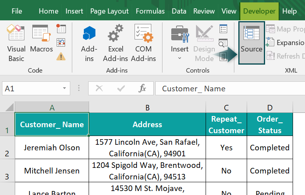The height and width of the screenshot is (195, 305).
Task: Select the Developer tab
Action: click(259, 11)
